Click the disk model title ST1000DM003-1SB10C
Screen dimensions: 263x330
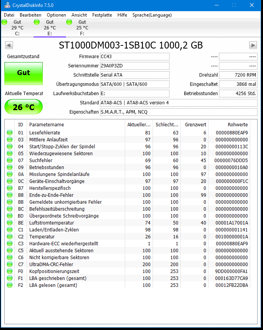131,45
